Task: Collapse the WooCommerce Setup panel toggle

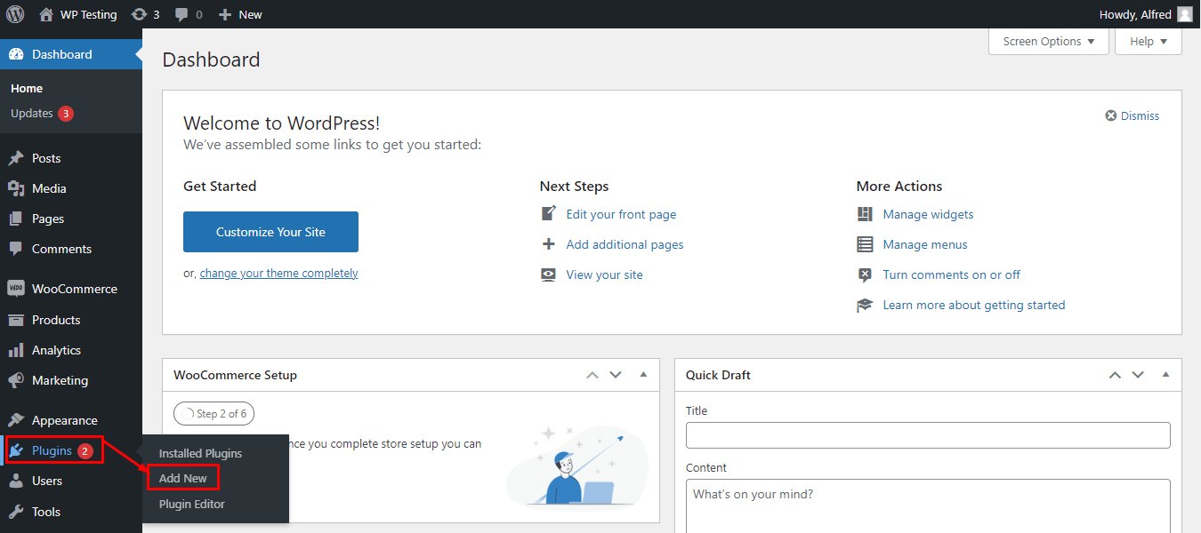Action: point(643,375)
